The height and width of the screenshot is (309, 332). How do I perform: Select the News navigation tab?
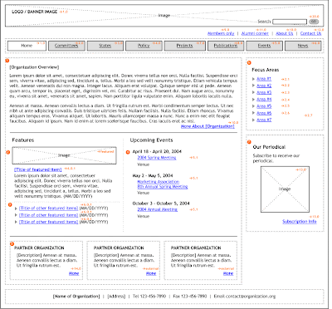(303, 46)
